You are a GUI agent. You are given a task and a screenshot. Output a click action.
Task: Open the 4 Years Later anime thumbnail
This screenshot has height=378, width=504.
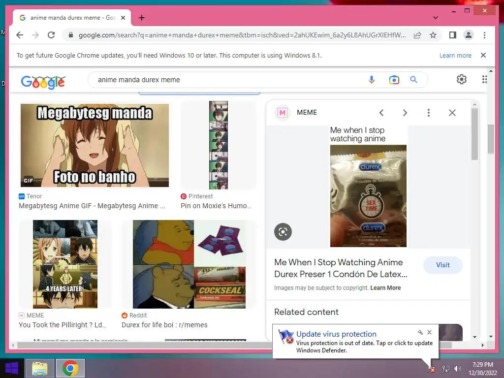pyautogui.click(x=65, y=264)
